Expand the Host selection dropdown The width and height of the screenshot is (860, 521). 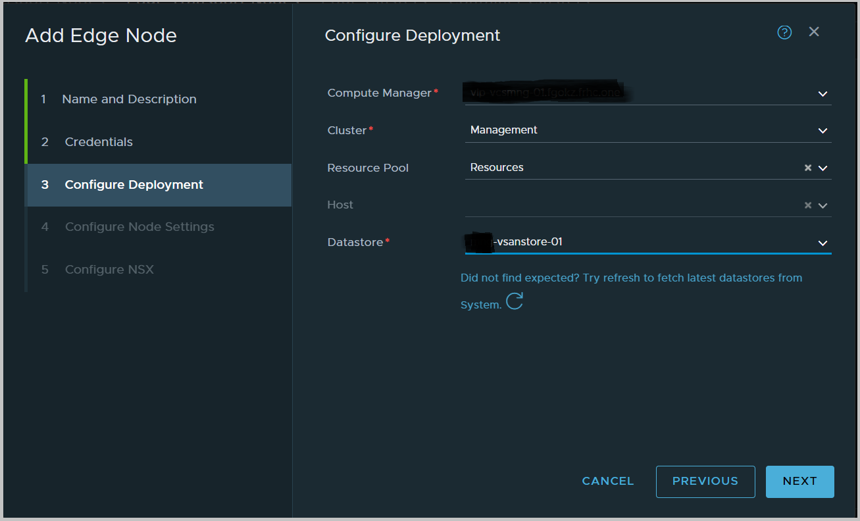[822, 205]
